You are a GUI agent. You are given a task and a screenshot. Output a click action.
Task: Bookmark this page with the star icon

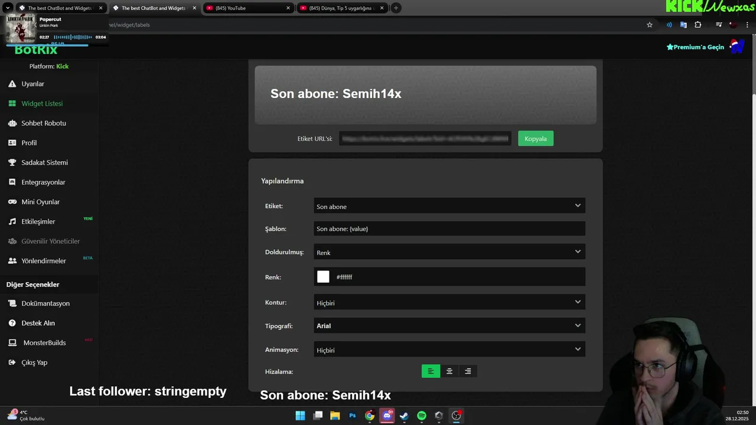pyautogui.click(x=650, y=25)
